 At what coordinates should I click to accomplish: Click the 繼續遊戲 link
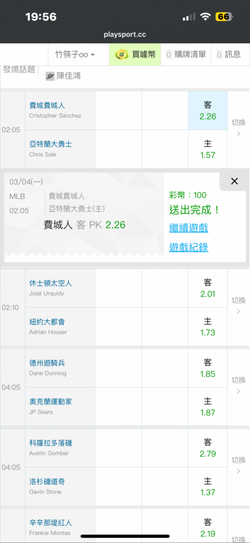pyautogui.click(x=188, y=228)
